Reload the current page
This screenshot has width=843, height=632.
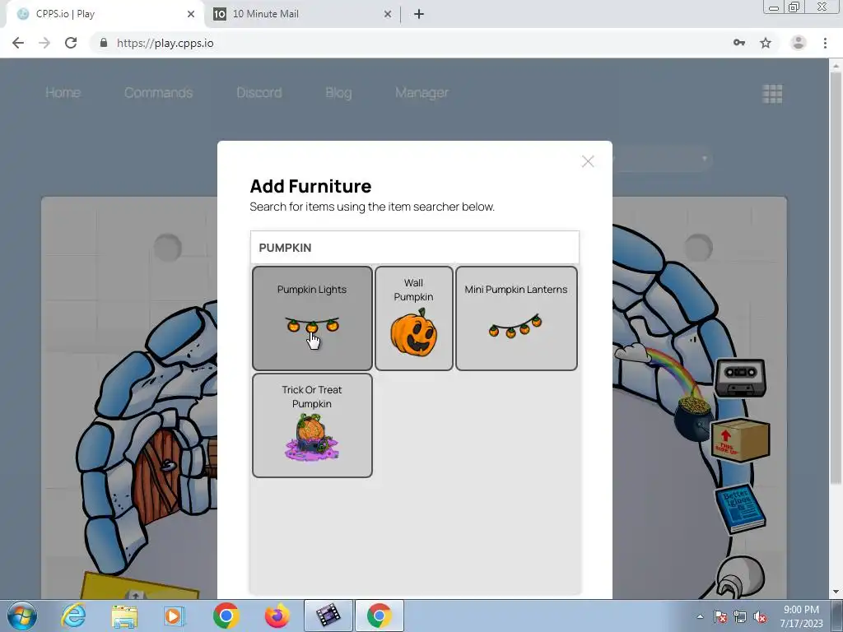[x=71, y=43]
